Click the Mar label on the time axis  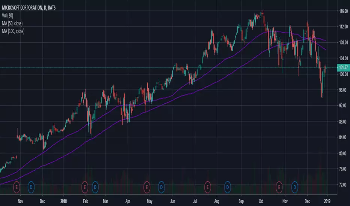pyautogui.click(x=106, y=202)
